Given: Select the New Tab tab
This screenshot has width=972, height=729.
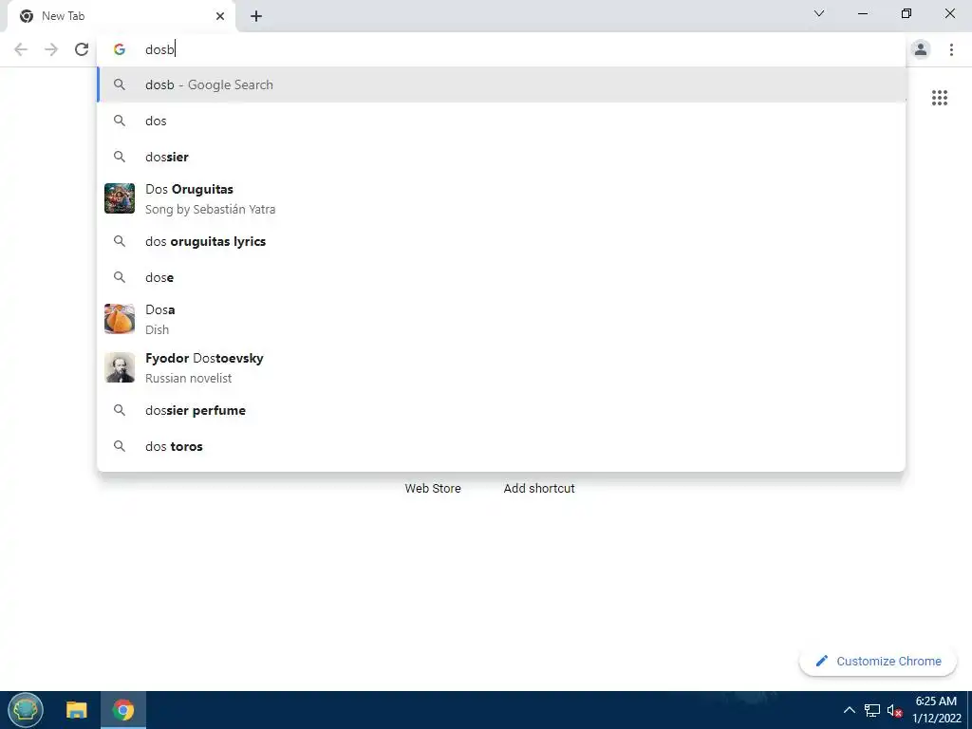Looking at the screenshot, I should click(x=121, y=16).
